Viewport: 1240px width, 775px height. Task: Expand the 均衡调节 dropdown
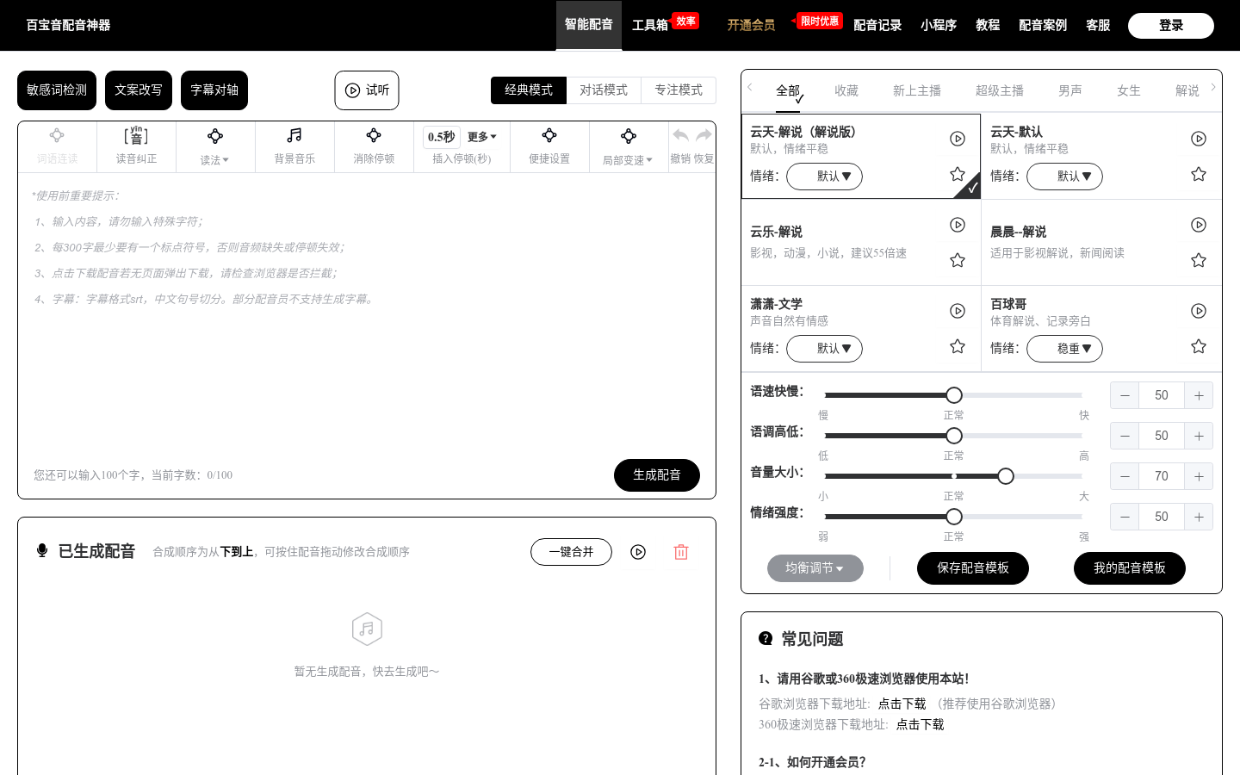[815, 568]
